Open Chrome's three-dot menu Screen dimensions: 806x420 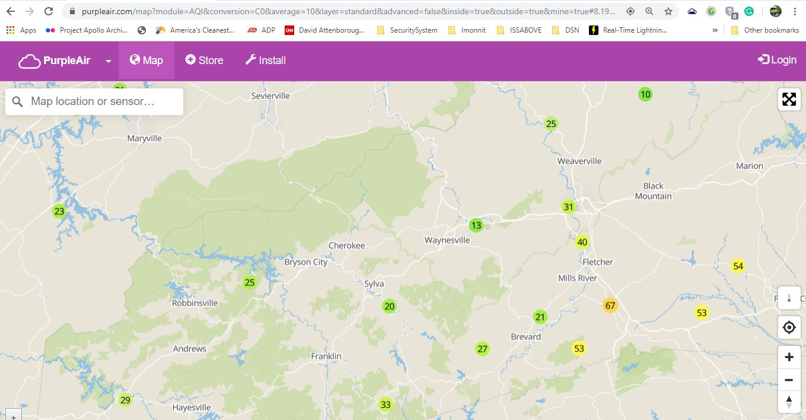click(x=795, y=11)
